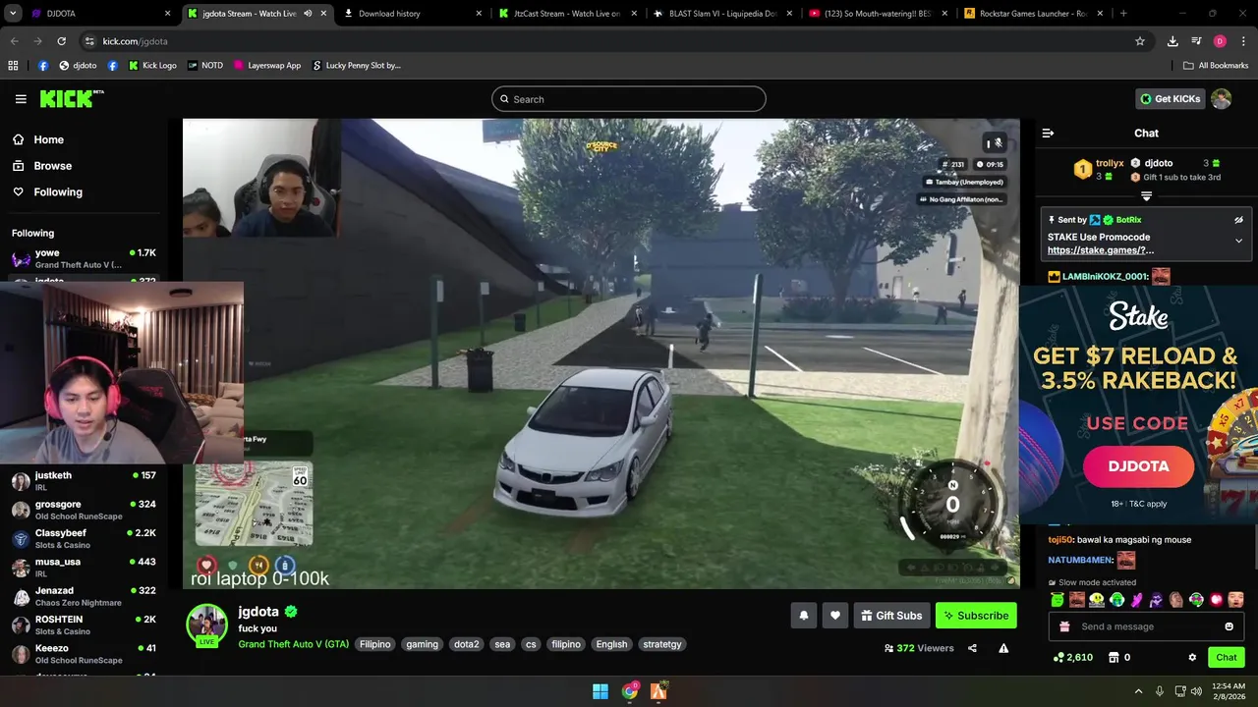The height and width of the screenshot is (707, 1258).
Task: Open Keeezo channel in sidebar
Action: pos(84,653)
